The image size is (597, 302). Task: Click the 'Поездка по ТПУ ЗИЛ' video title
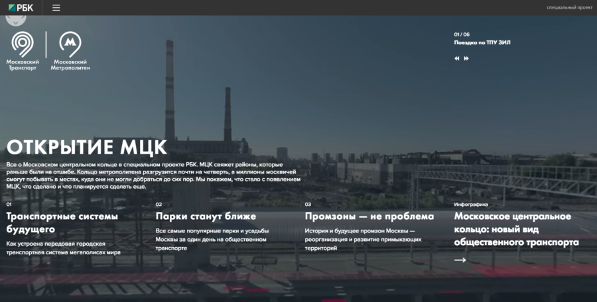pos(482,43)
